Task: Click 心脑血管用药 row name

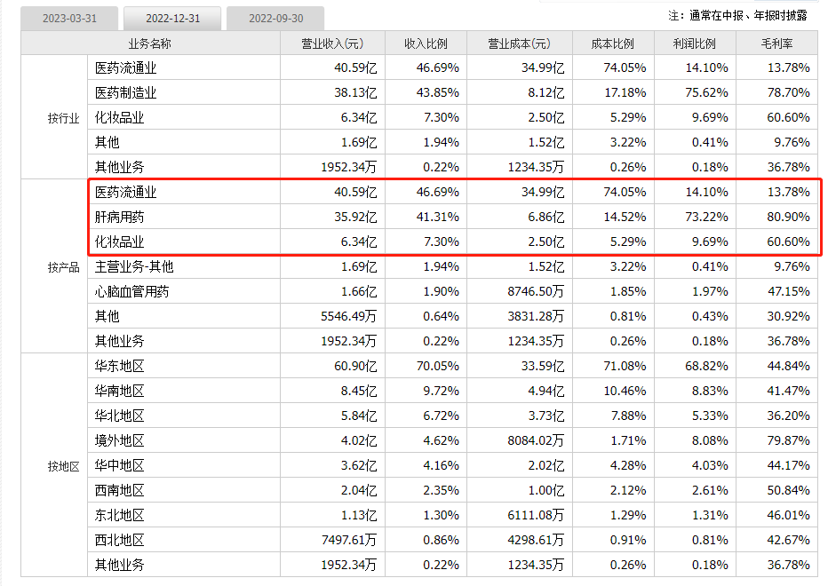Action: pyautogui.click(x=132, y=291)
